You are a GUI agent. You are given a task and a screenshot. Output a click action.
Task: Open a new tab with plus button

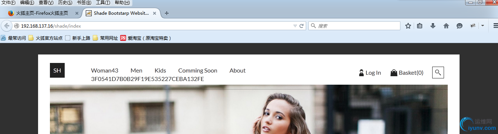tap(167, 13)
